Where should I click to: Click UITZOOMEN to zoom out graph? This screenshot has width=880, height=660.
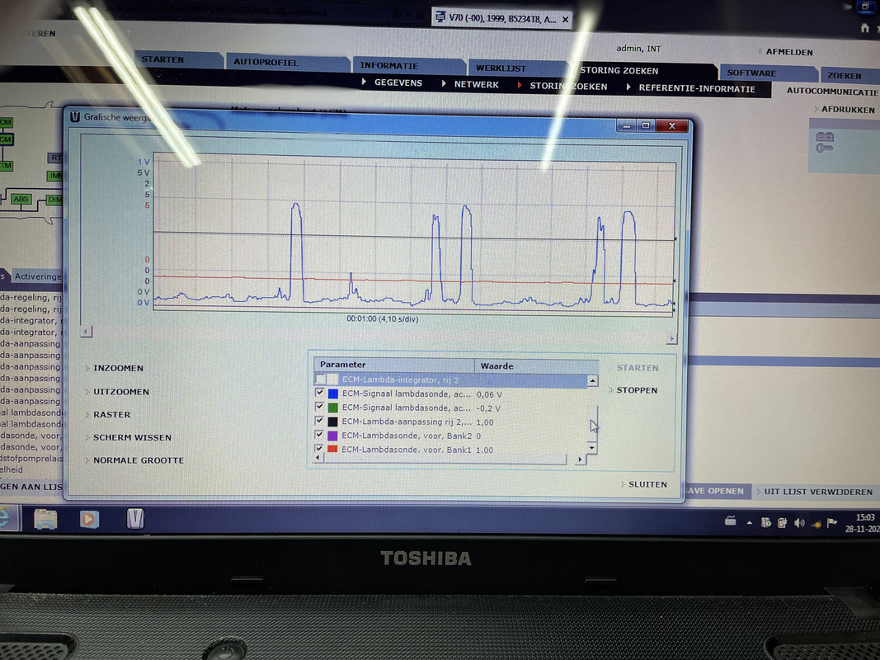(120, 392)
